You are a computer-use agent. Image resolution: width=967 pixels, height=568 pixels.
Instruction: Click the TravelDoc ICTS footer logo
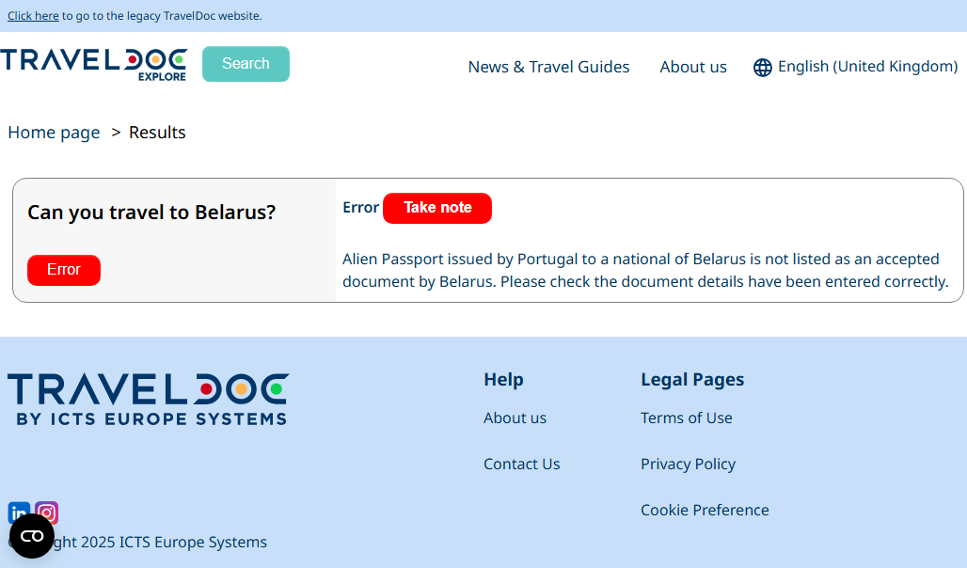148,399
